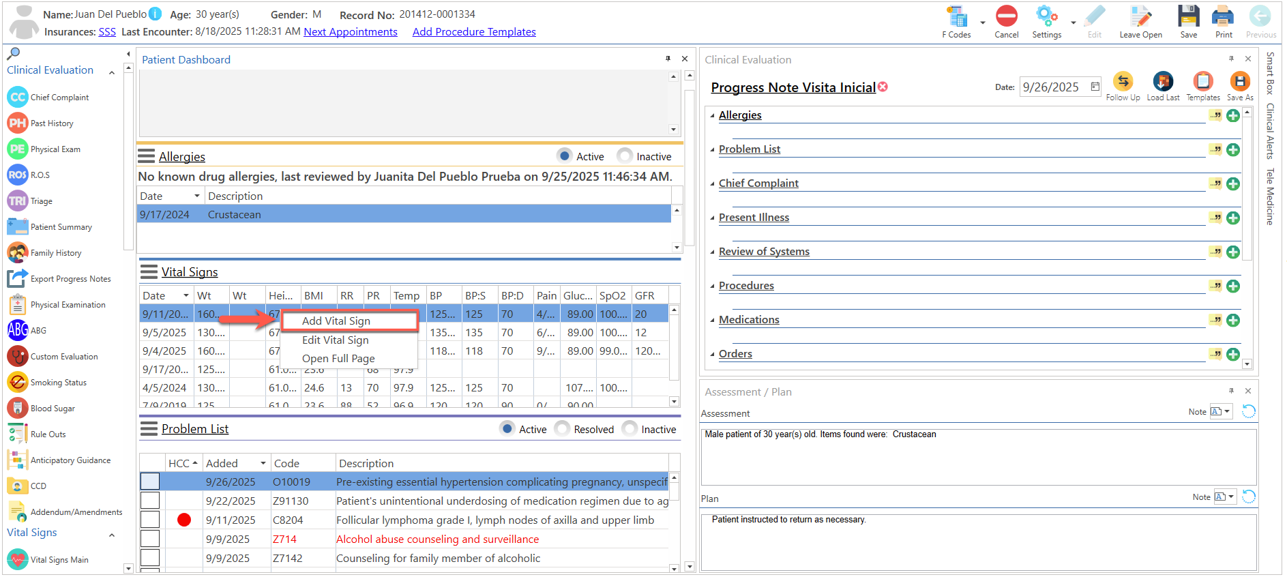Open the Patient Summary sidebar icon
The height and width of the screenshot is (577, 1287).
point(18,227)
